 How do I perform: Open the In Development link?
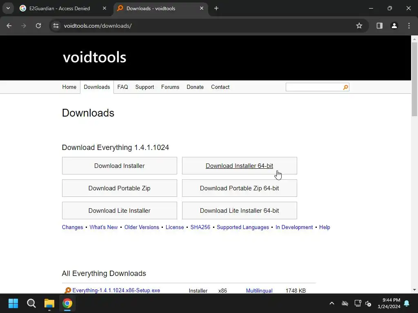click(x=294, y=227)
